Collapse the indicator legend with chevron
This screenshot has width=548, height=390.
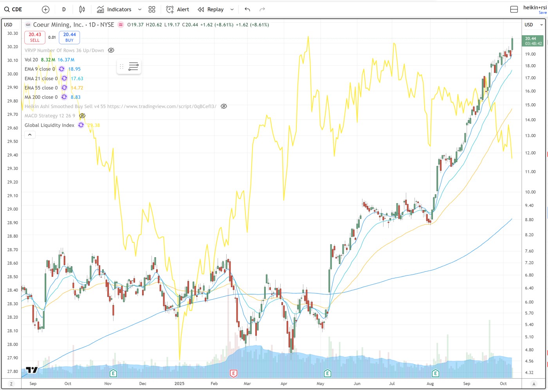[30, 135]
